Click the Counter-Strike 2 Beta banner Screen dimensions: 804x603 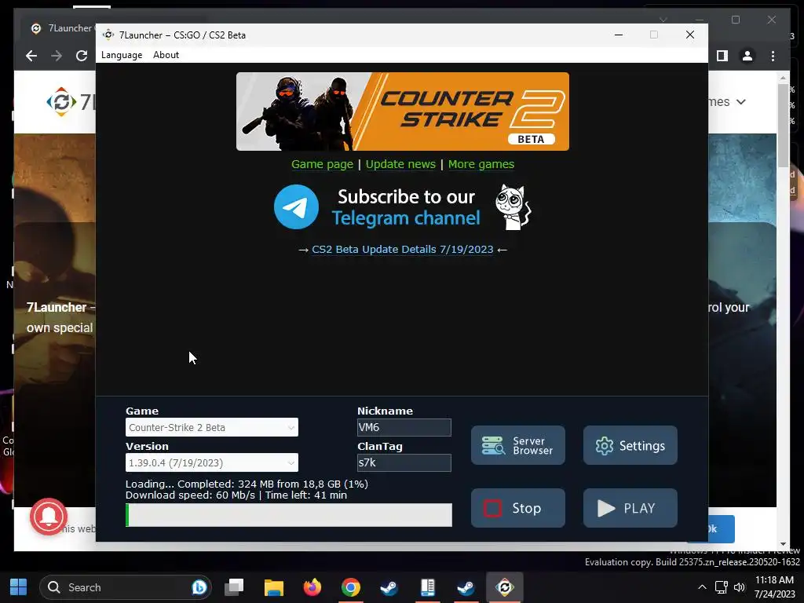(x=403, y=111)
